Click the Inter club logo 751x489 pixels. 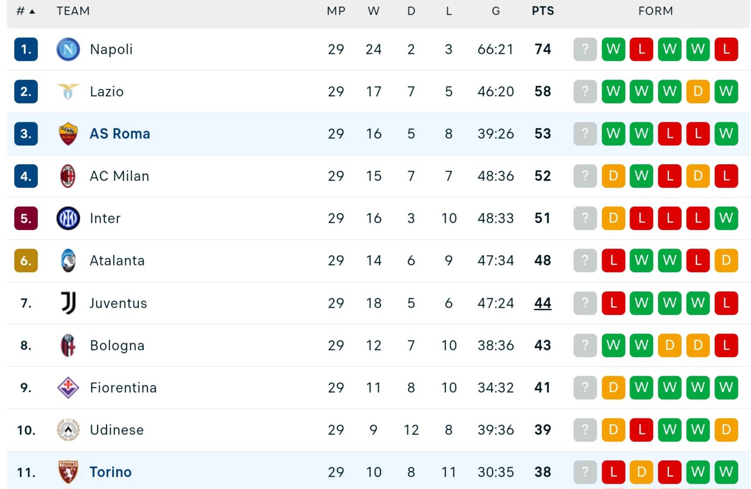coord(68,218)
